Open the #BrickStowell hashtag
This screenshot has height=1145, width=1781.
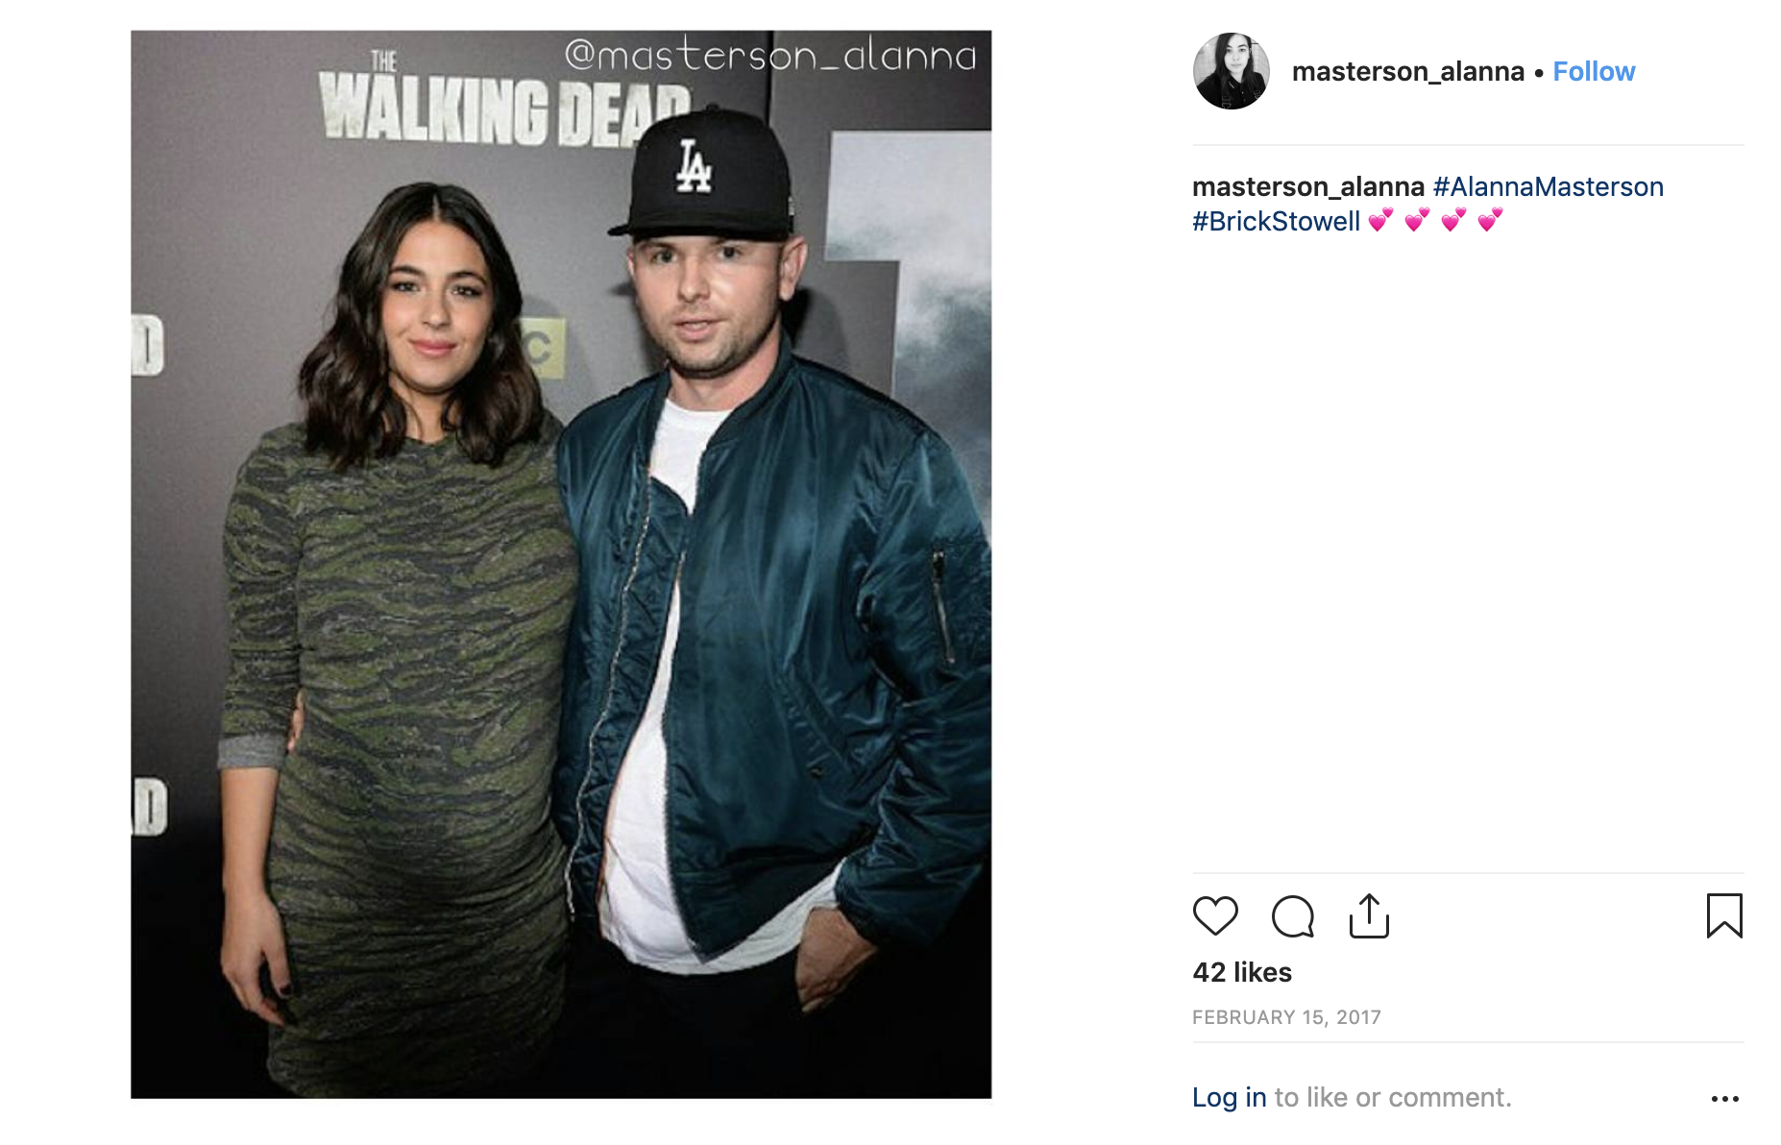1277,221
